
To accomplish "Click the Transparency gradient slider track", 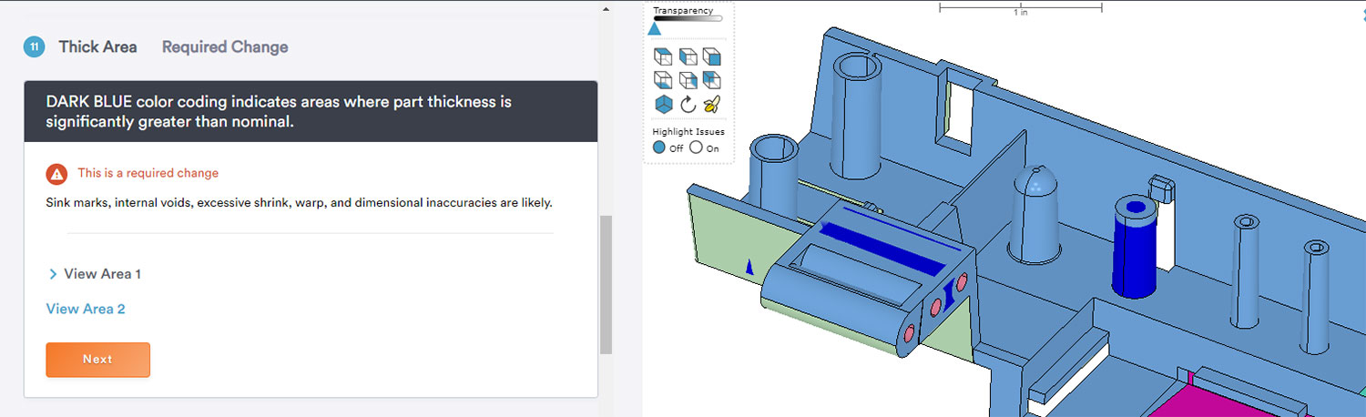I will click(x=688, y=18).
